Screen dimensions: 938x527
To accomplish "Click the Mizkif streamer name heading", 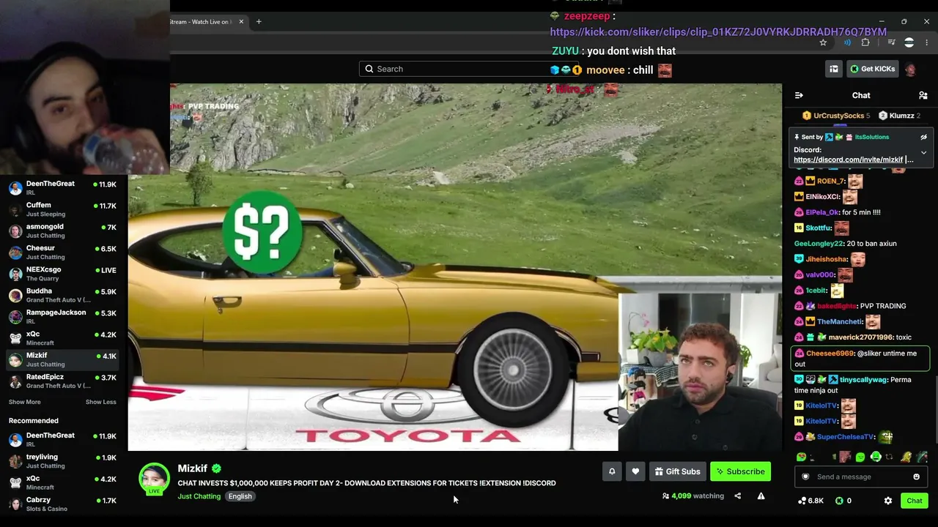I will (193, 468).
